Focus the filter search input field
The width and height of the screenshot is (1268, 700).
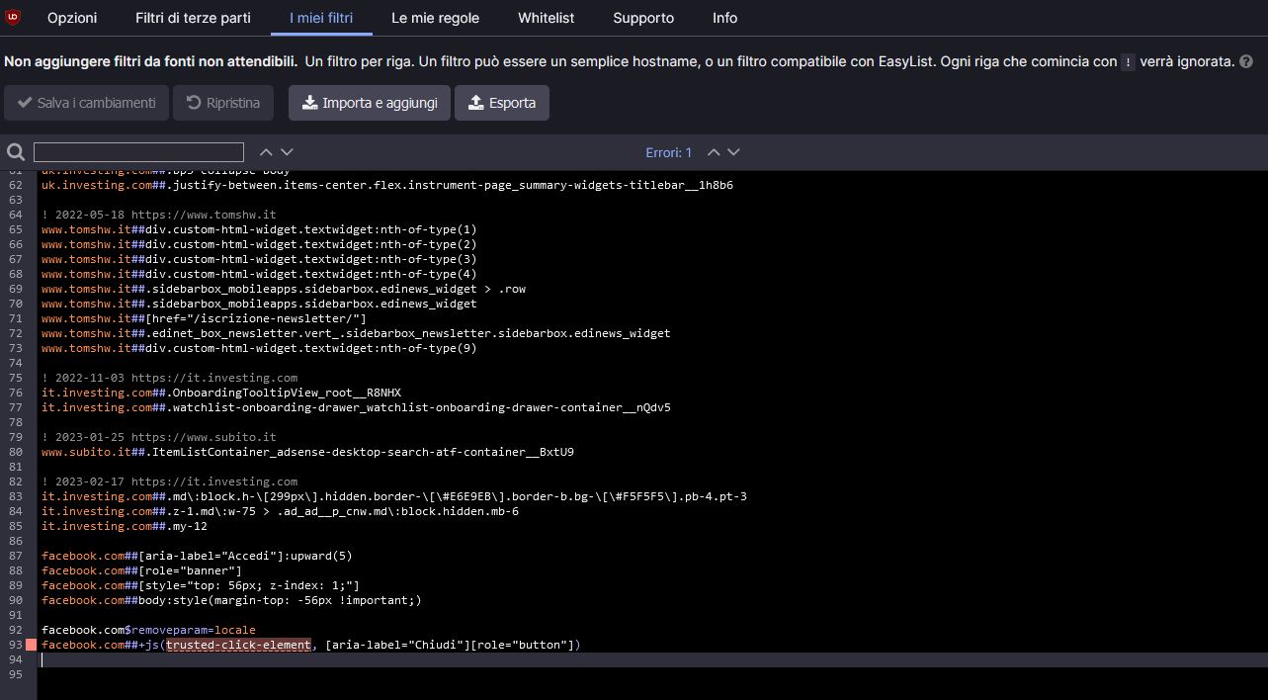pos(138,152)
